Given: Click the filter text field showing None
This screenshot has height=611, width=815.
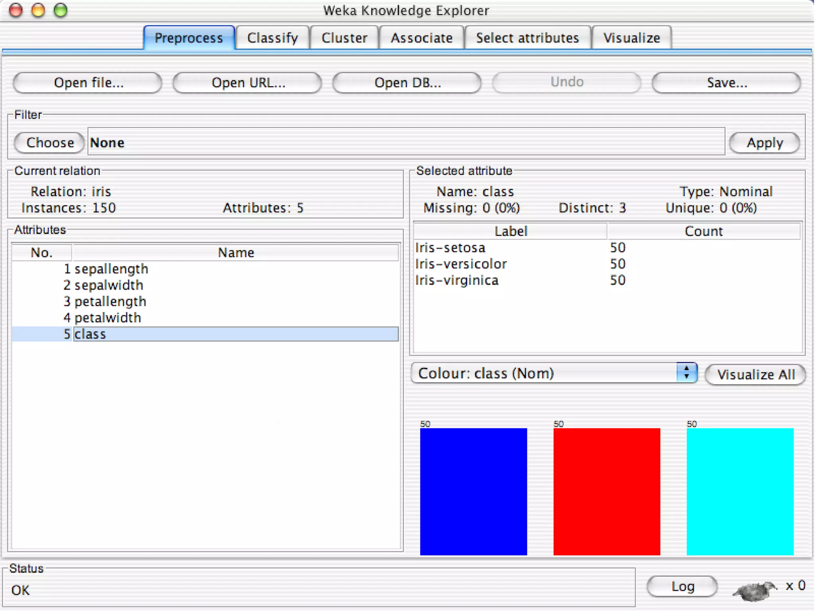Looking at the screenshot, I should coord(406,142).
